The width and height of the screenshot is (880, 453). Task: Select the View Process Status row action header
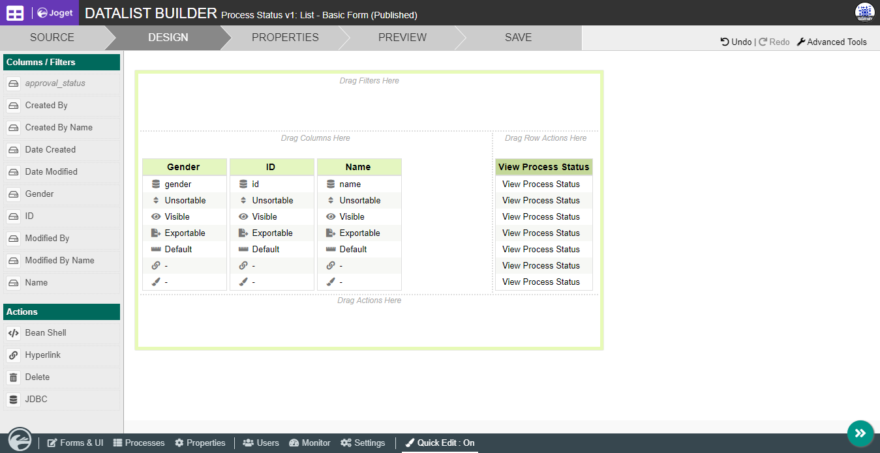point(544,167)
